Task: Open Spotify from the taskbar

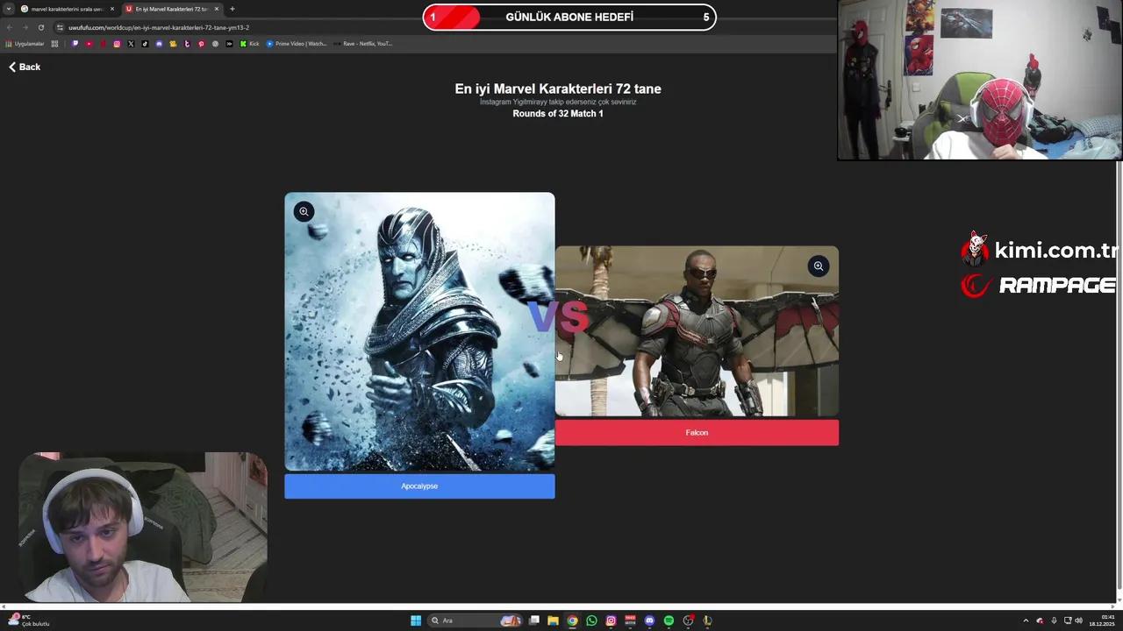Action: tap(668, 620)
